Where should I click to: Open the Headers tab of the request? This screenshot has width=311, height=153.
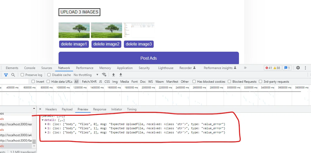[51, 109]
